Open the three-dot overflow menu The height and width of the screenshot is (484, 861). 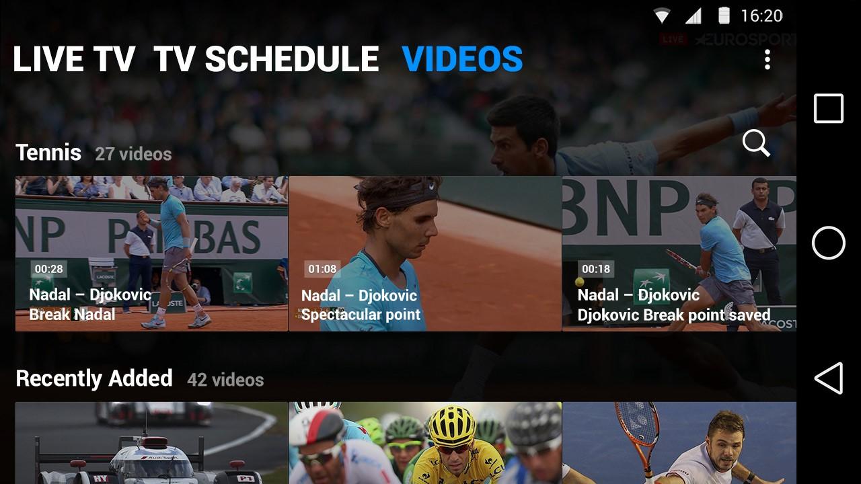[x=768, y=60]
